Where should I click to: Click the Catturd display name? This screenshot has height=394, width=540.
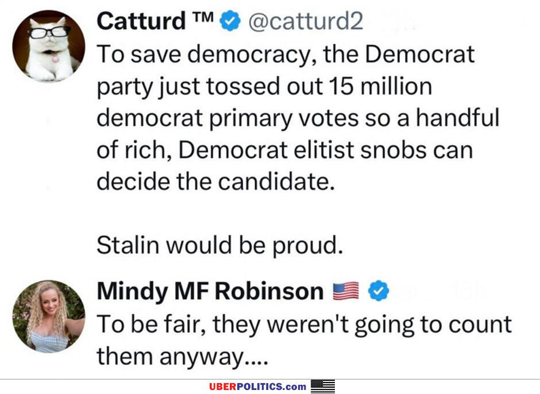click(x=141, y=22)
